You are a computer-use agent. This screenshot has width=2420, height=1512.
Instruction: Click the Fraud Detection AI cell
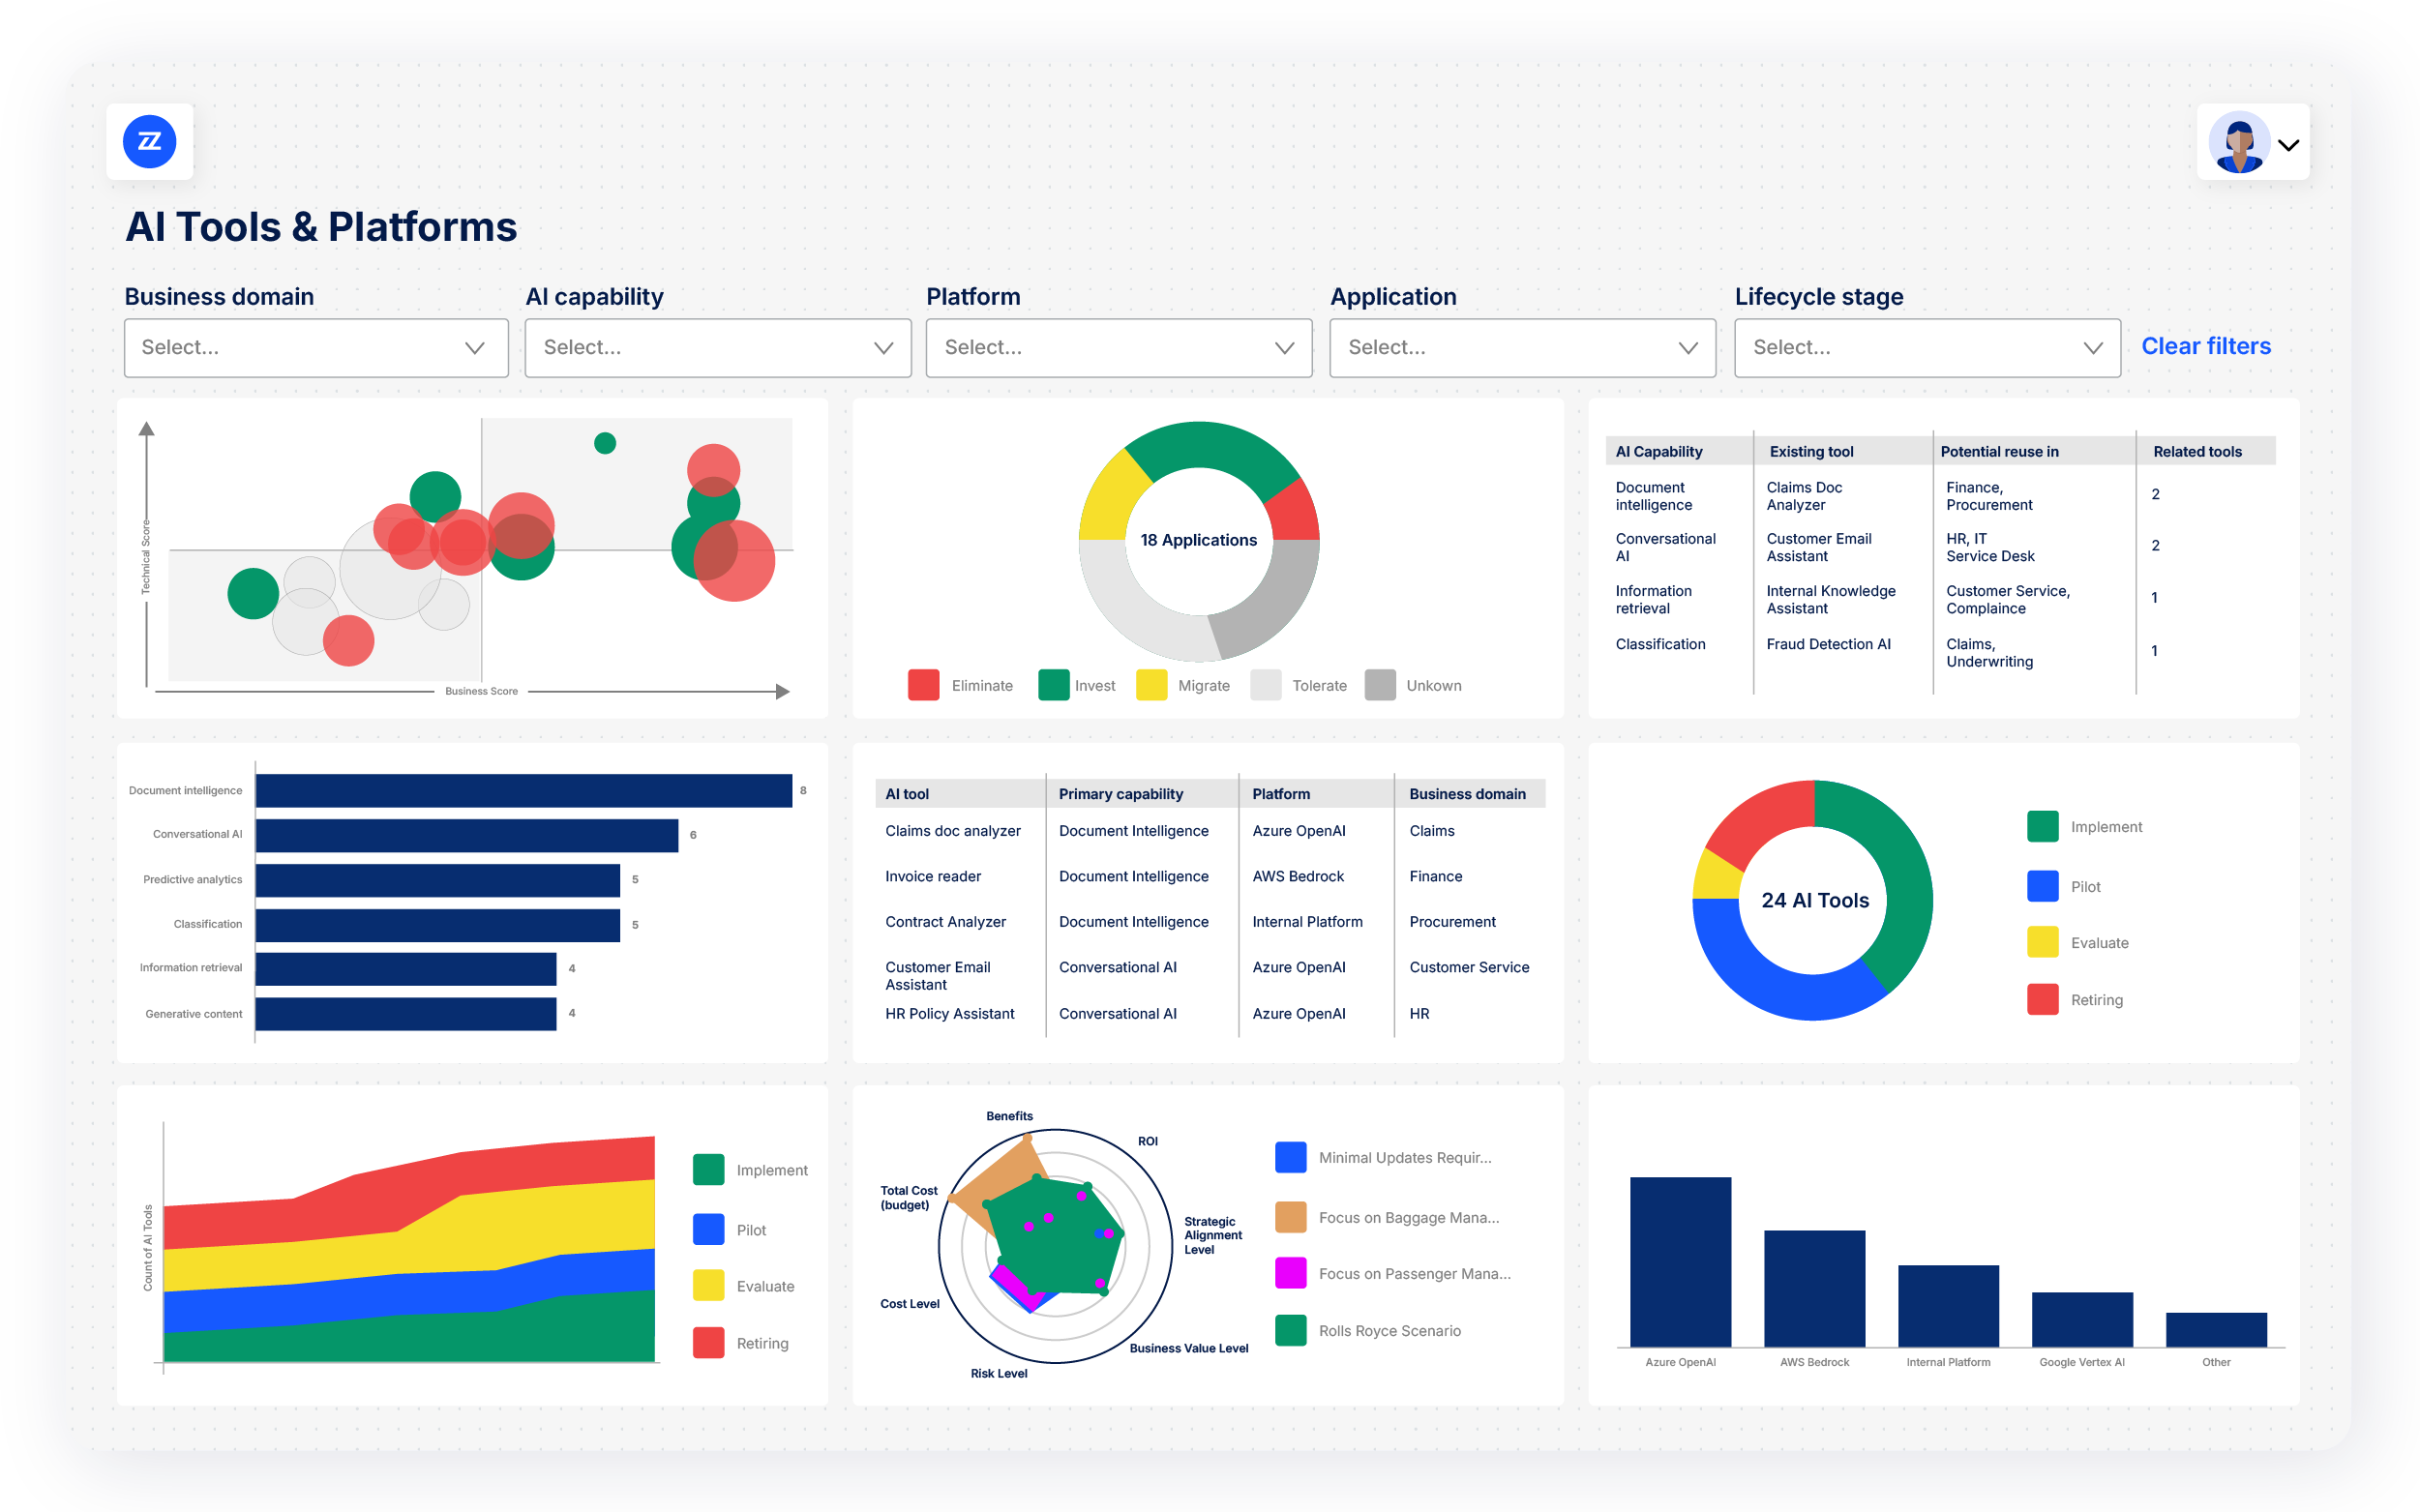tap(1828, 644)
